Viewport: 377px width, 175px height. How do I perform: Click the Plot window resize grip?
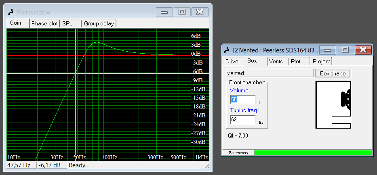click(206, 166)
